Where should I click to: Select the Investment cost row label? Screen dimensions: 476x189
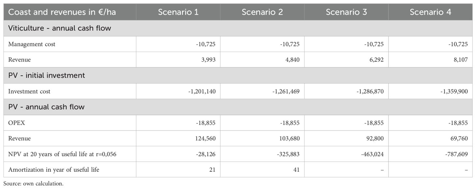click(29, 92)
